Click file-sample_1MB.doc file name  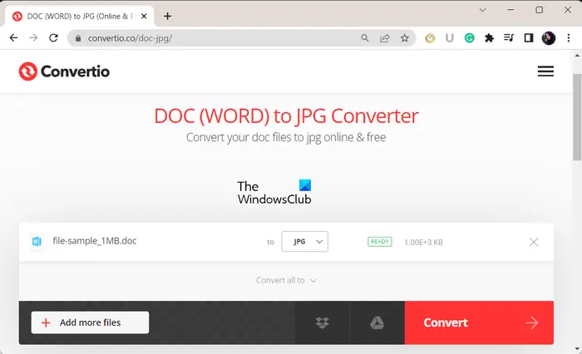point(95,241)
